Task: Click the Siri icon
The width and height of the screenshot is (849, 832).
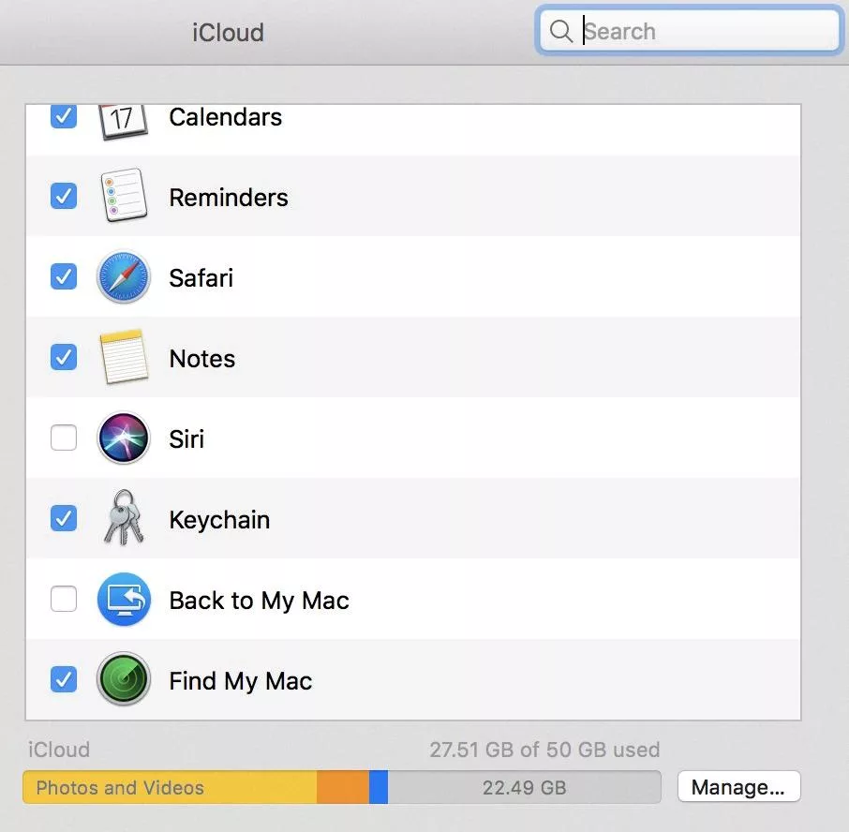Action: 125,438
